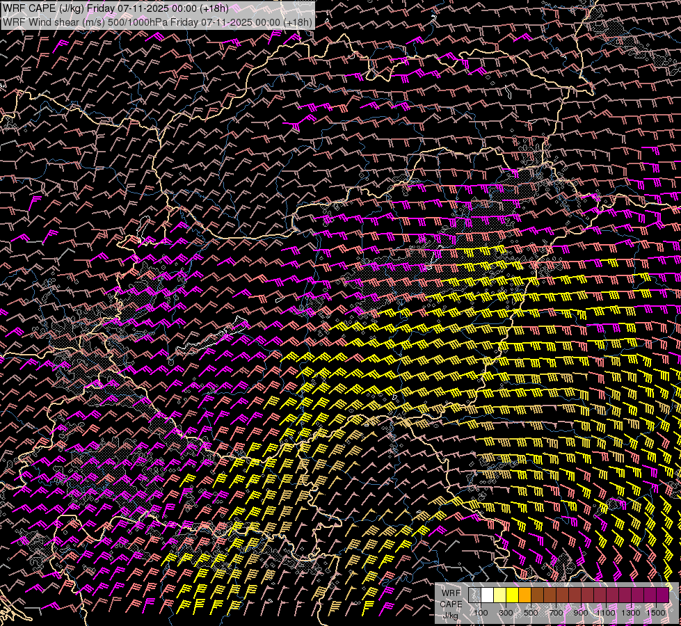The image size is (681, 626).
Task: Click the white swatch in the CAPE legend
Action: click(487, 595)
